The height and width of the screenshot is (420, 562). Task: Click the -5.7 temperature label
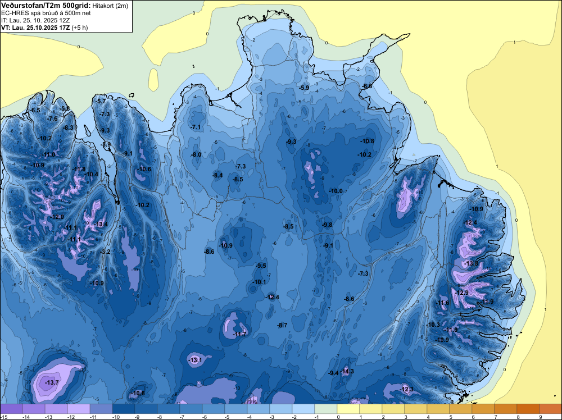click(101, 101)
